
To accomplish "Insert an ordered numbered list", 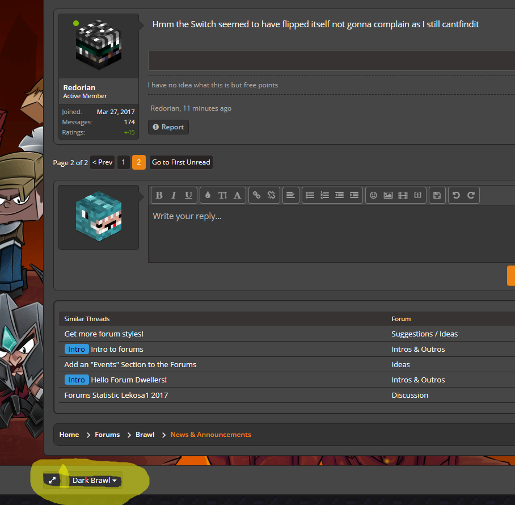I will tap(324, 195).
